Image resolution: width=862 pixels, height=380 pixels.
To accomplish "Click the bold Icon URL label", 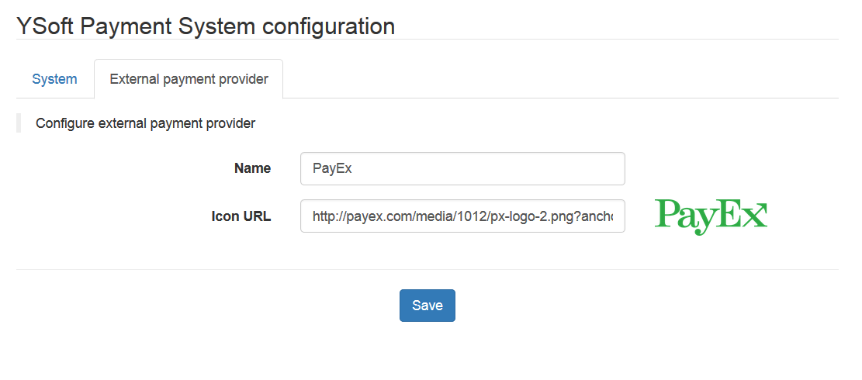I will (x=241, y=216).
